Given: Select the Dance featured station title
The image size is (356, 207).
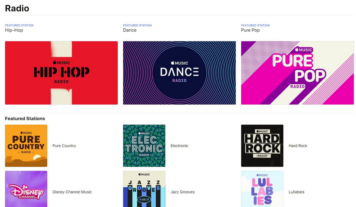Looking at the screenshot, I should tap(130, 30).
